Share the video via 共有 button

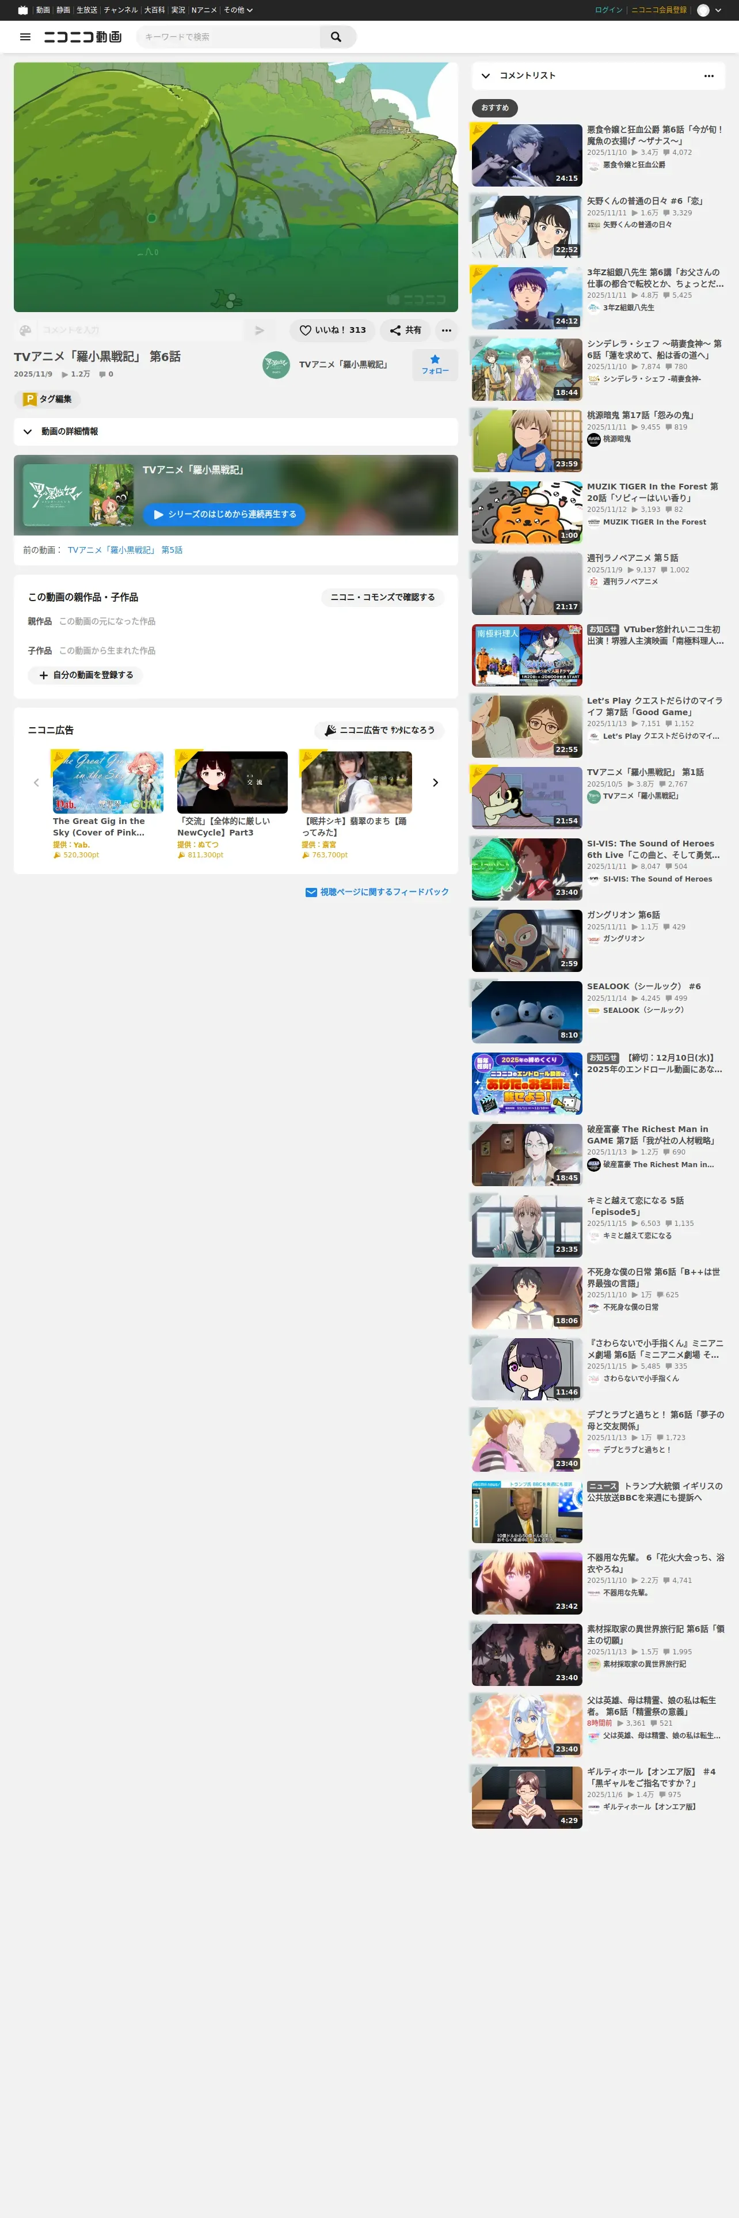[405, 330]
